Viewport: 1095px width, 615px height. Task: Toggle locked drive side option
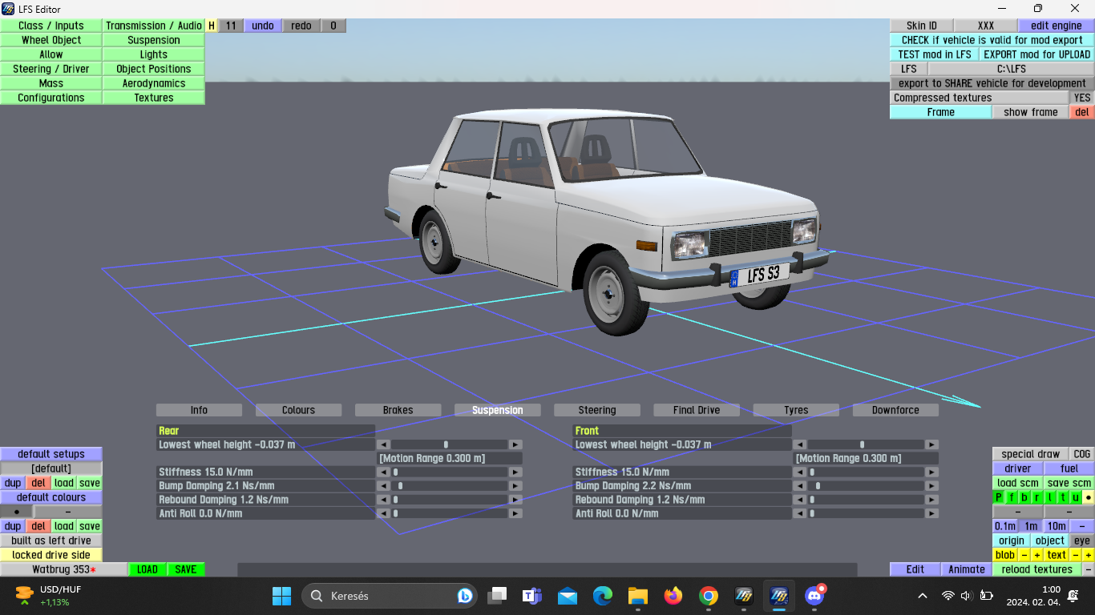pos(51,555)
